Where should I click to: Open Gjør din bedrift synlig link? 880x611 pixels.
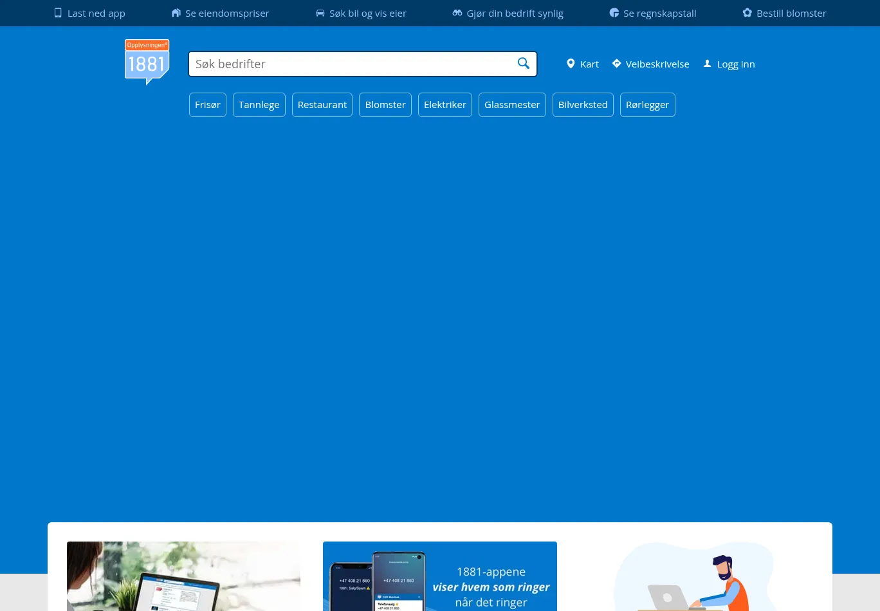(515, 13)
